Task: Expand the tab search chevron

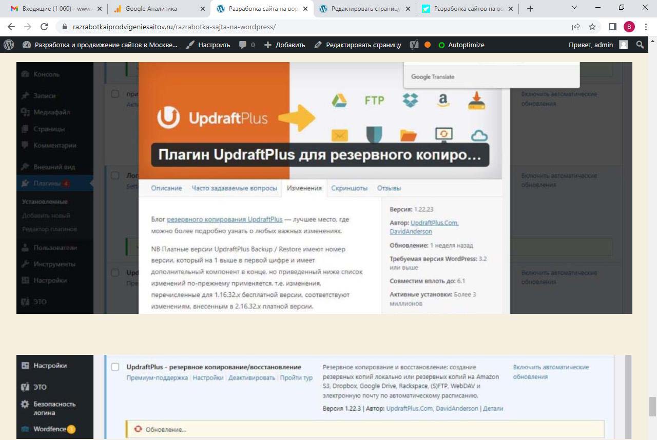Action: tap(574, 8)
